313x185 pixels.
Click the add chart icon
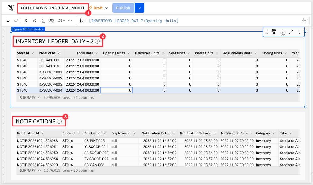pyautogui.click(x=282, y=32)
